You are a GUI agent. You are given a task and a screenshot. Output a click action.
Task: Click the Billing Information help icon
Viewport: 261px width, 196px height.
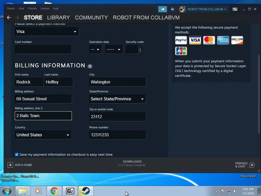click(90, 66)
